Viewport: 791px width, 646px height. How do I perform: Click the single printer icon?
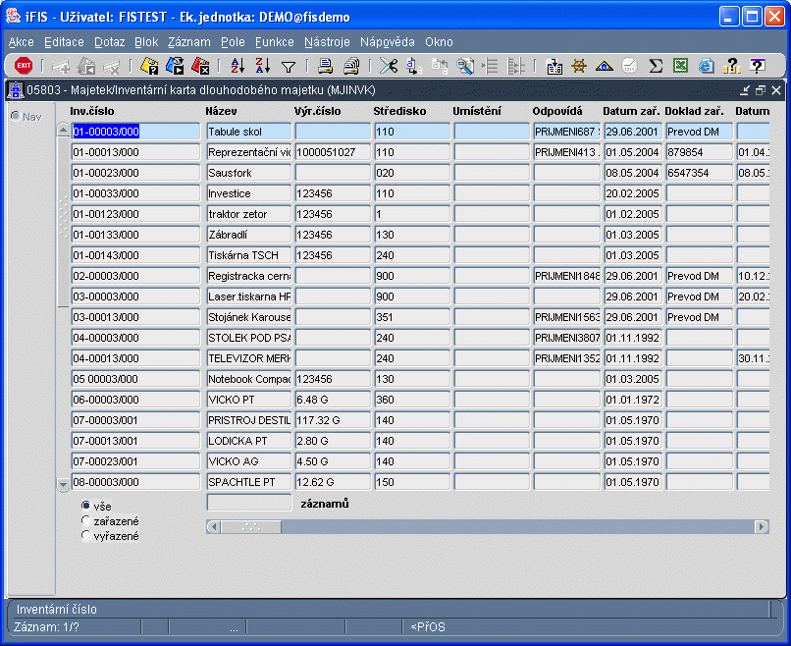pos(326,66)
